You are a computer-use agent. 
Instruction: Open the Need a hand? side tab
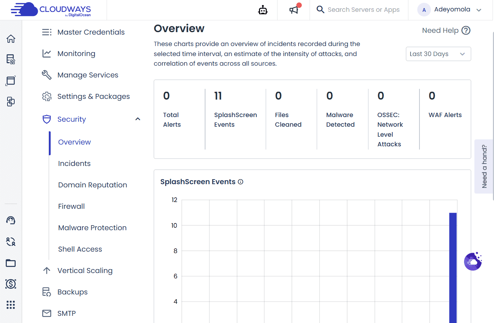pos(484,166)
